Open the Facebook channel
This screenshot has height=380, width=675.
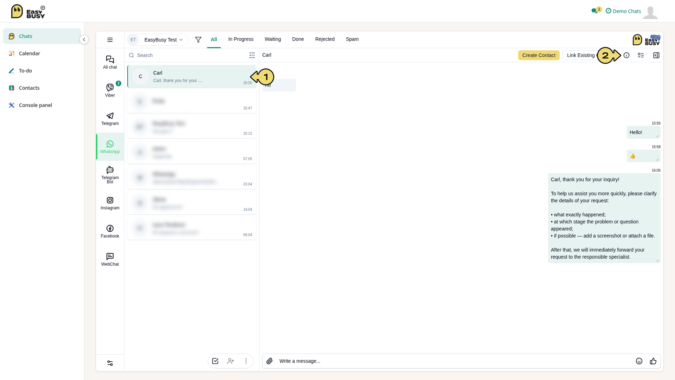pos(110,231)
